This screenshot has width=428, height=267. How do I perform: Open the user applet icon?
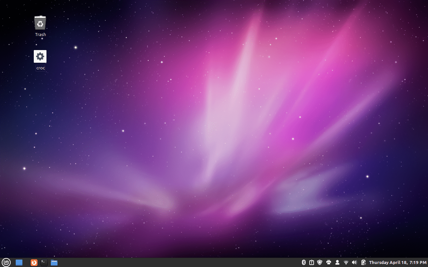click(x=337, y=262)
